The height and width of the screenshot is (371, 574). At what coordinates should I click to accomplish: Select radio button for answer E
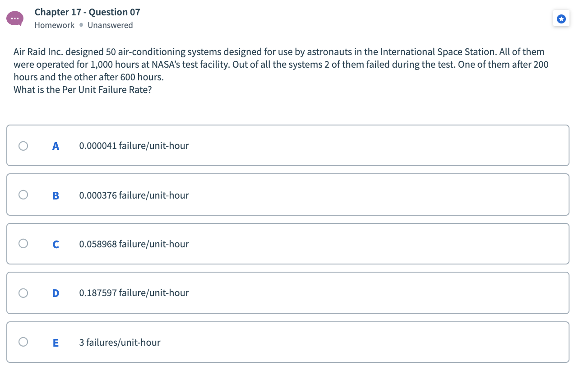pos(23,342)
